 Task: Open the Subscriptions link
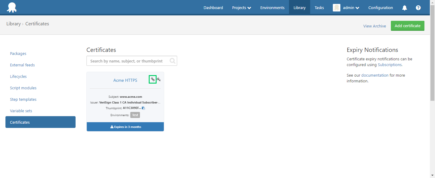pyautogui.click(x=390, y=65)
